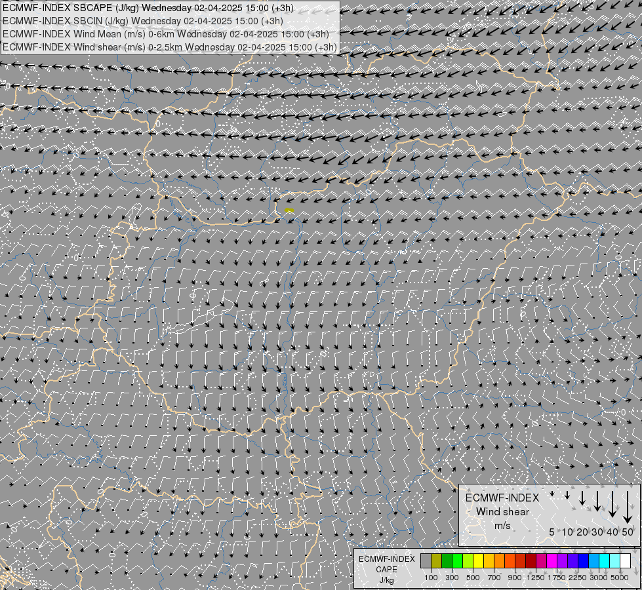This screenshot has height=590, width=642.
Task: Pick the white swatch ending the CAPE legend
Action: click(x=626, y=561)
